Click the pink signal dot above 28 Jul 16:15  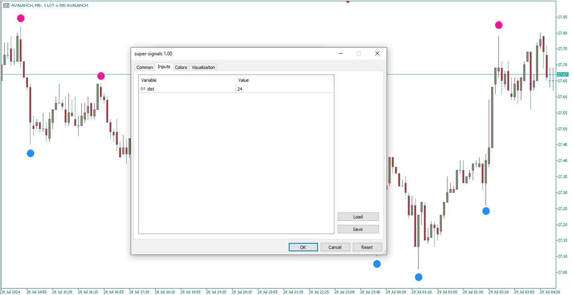(x=101, y=76)
